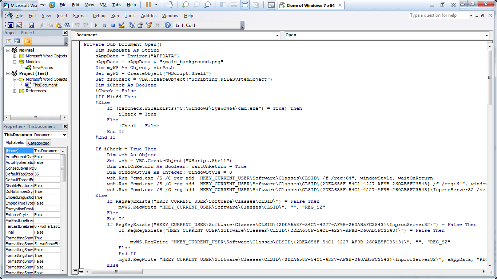The width and height of the screenshot is (497, 279).
Task: Toggle VMware console view icon
Action: click(271, 5)
